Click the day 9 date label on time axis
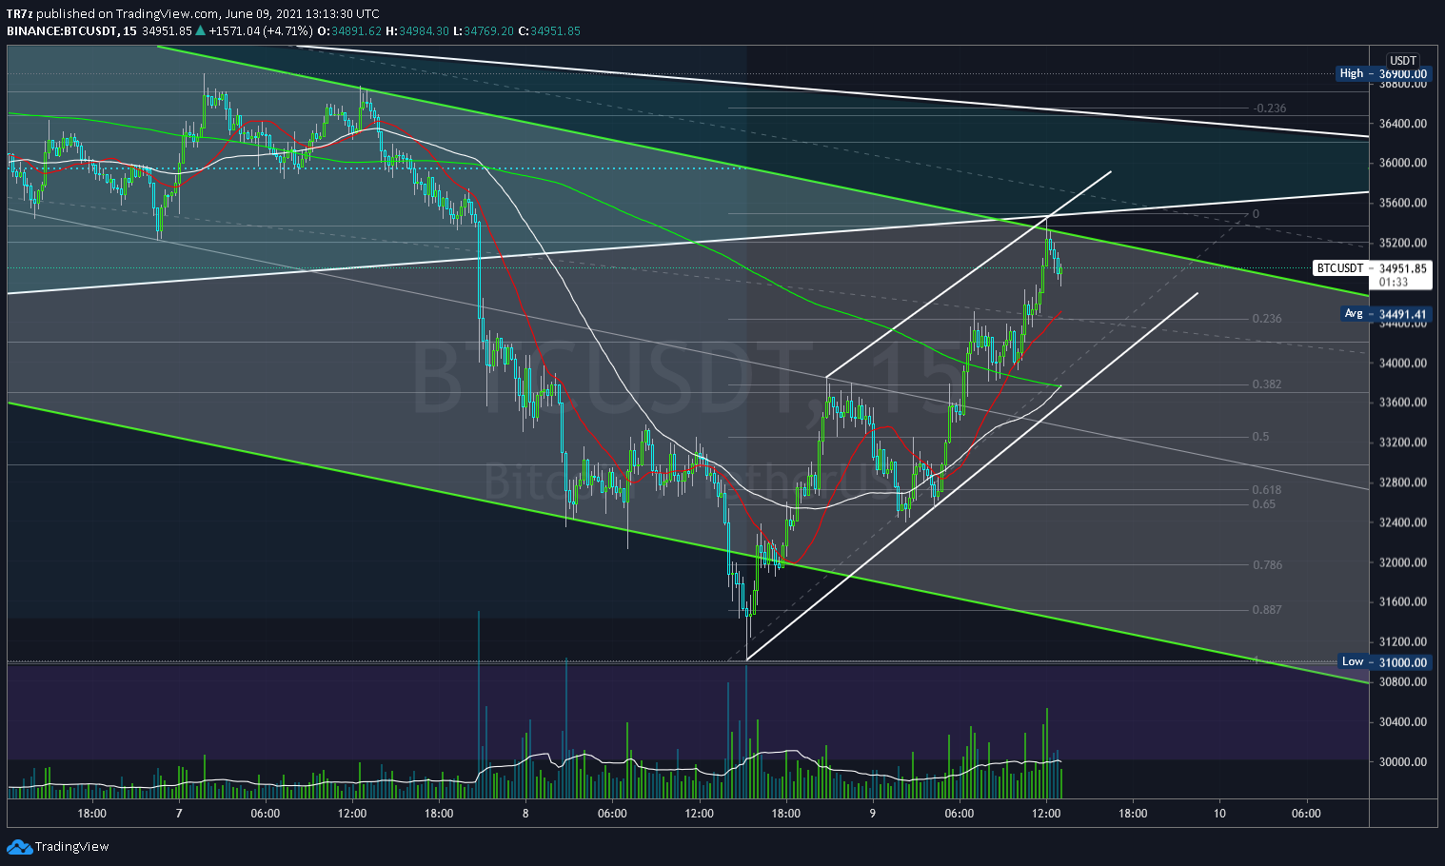The image size is (1445, 866). point(873,814)
